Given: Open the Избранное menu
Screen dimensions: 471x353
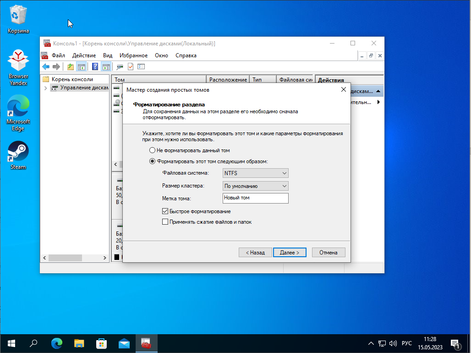Looking at the screenshot, I should pyautogui.click(x=133, y=55).
